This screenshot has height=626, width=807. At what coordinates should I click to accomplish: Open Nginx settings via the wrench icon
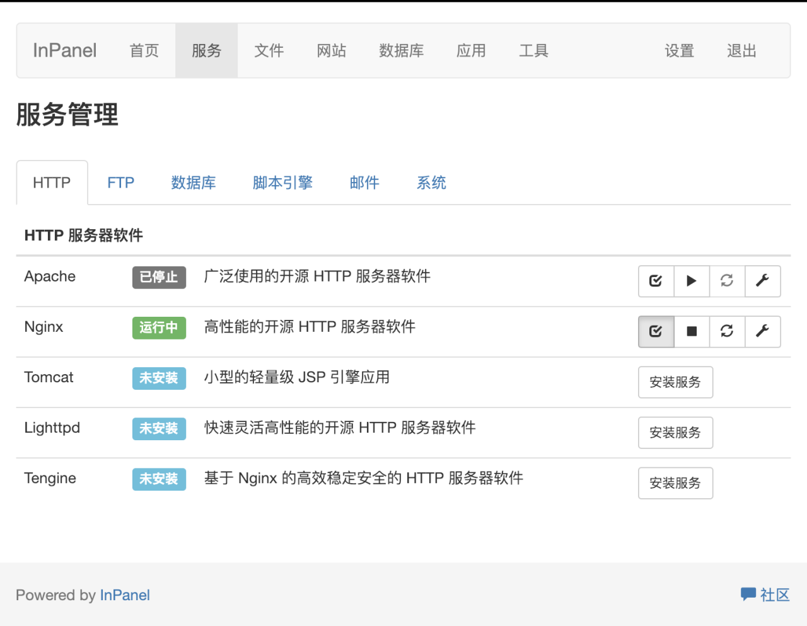[x=763, y=332]
